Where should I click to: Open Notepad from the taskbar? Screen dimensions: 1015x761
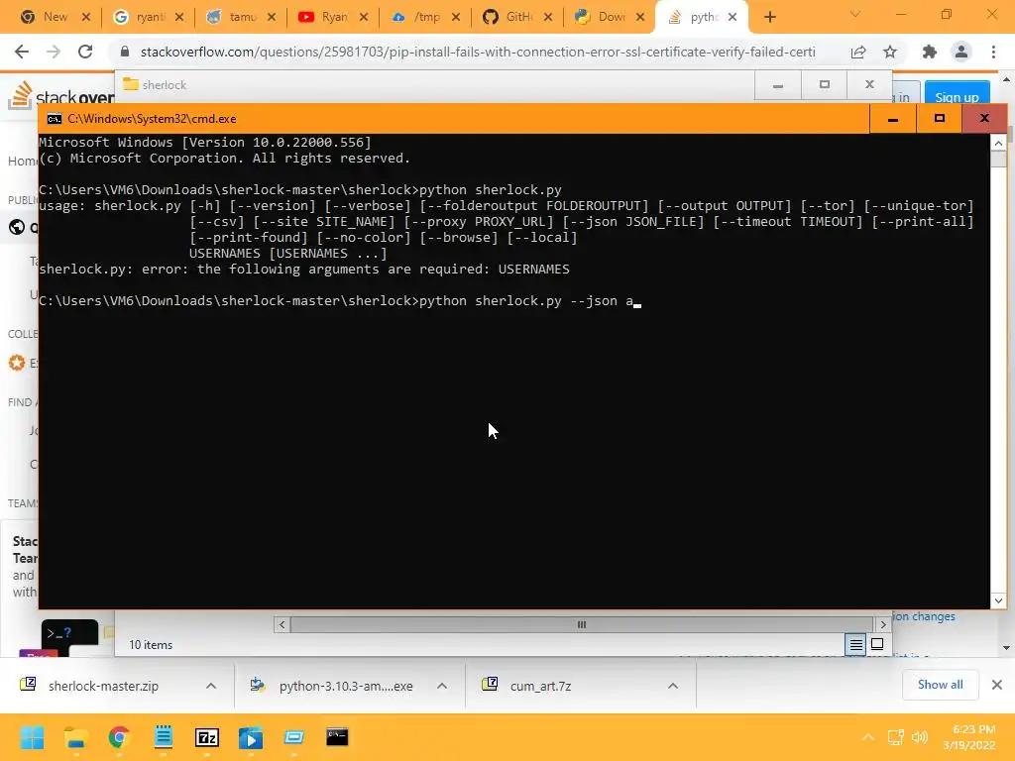(x=164, y=737)
